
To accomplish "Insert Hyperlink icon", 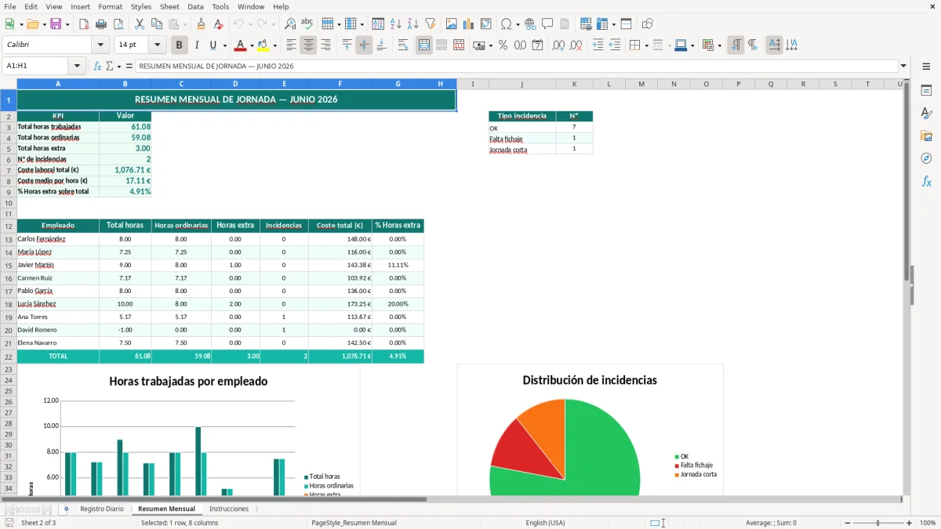I will [x=530, y=24].
